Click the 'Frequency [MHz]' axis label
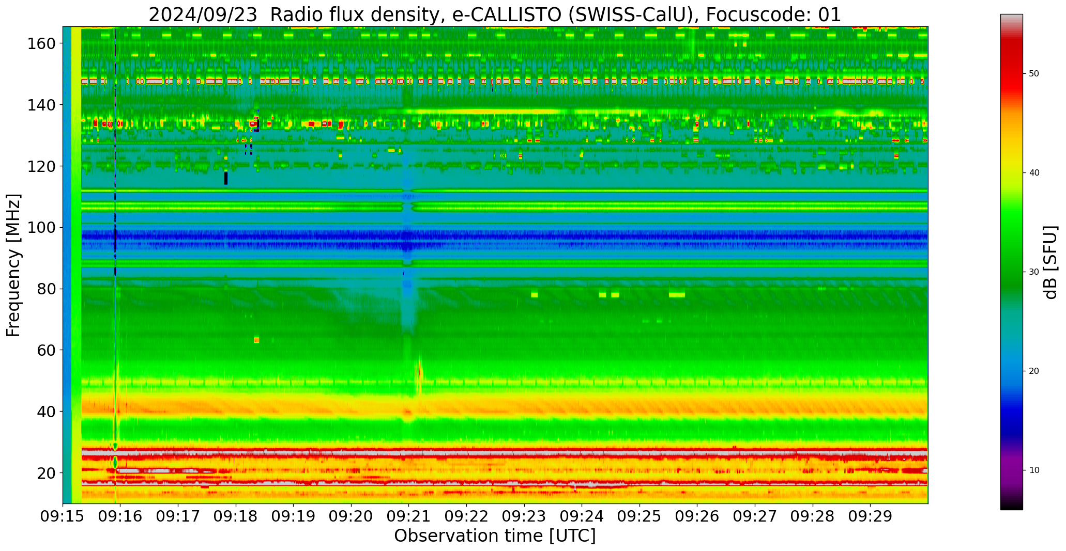Screen dimensions: 1066x551 tap(14, 265)
